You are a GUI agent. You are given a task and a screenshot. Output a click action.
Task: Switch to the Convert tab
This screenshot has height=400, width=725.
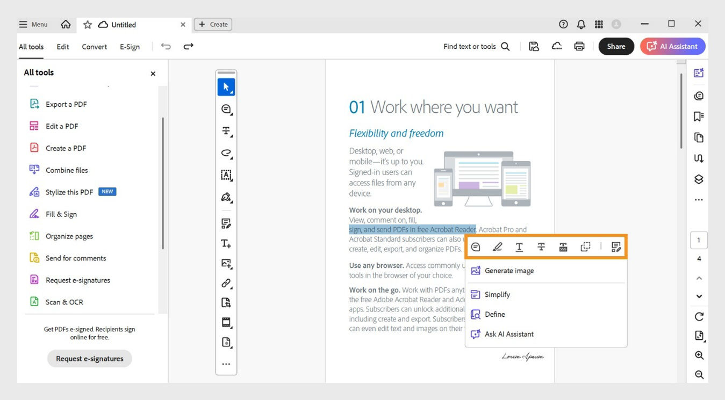click(94, 47)
